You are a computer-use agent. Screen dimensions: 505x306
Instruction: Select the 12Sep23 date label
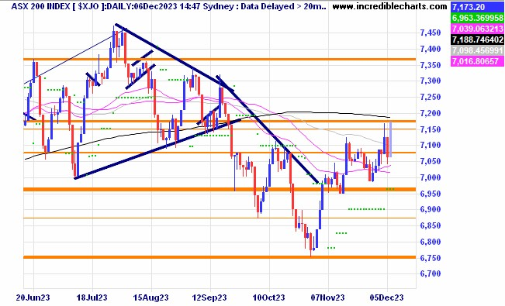(209, 297)
